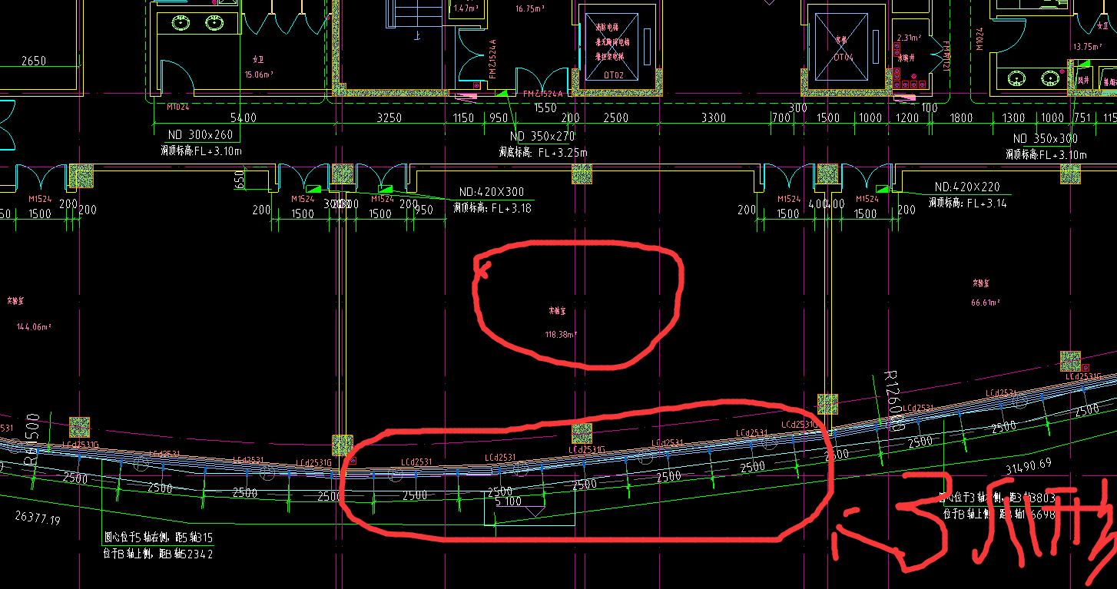Image resolution: width=1117 pixels, height=589 pixels.
Task: Select the 751 dimension value
Action: tap(1082, 118)
